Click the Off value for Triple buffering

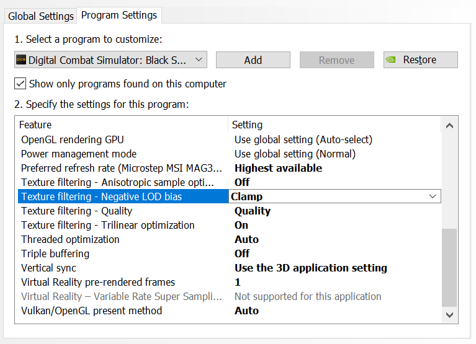pyautogui.click(x=242, y=254)
